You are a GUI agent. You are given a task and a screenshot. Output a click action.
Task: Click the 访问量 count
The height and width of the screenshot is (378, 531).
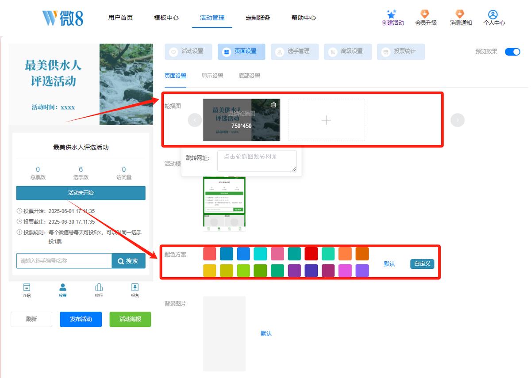coord(124,169)
